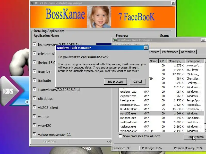Toggle the firefox.15.0 checkbox
This screenshot has height=154, width=206.
(35, 62)
